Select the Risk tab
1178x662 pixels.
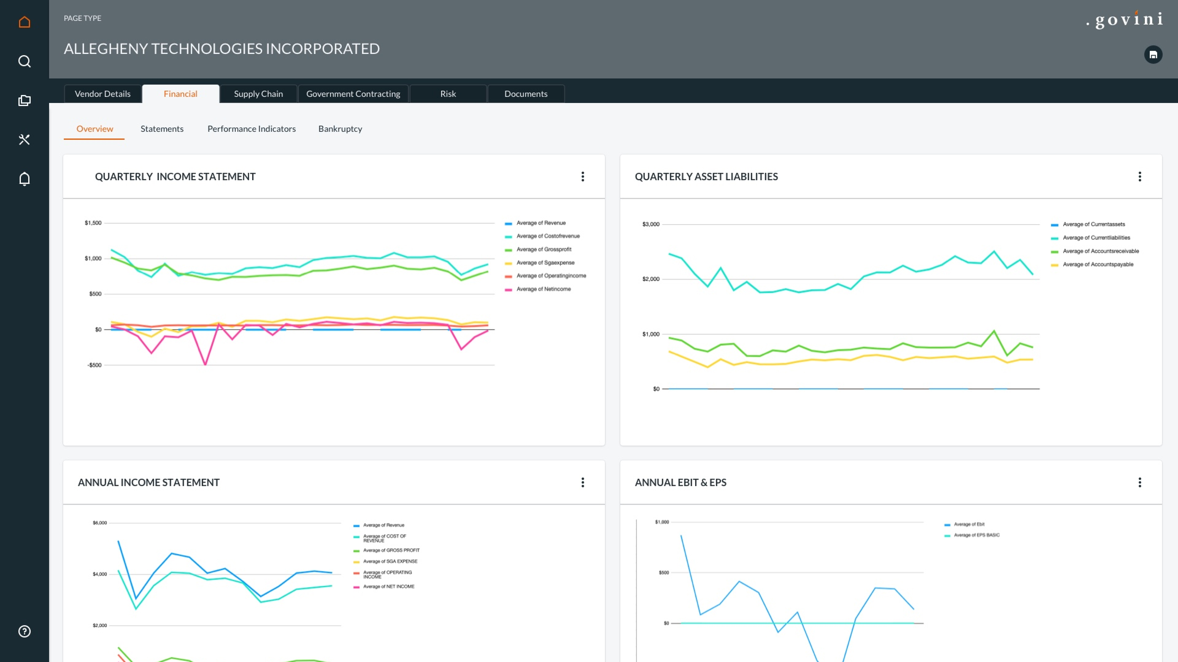[448, 94]
